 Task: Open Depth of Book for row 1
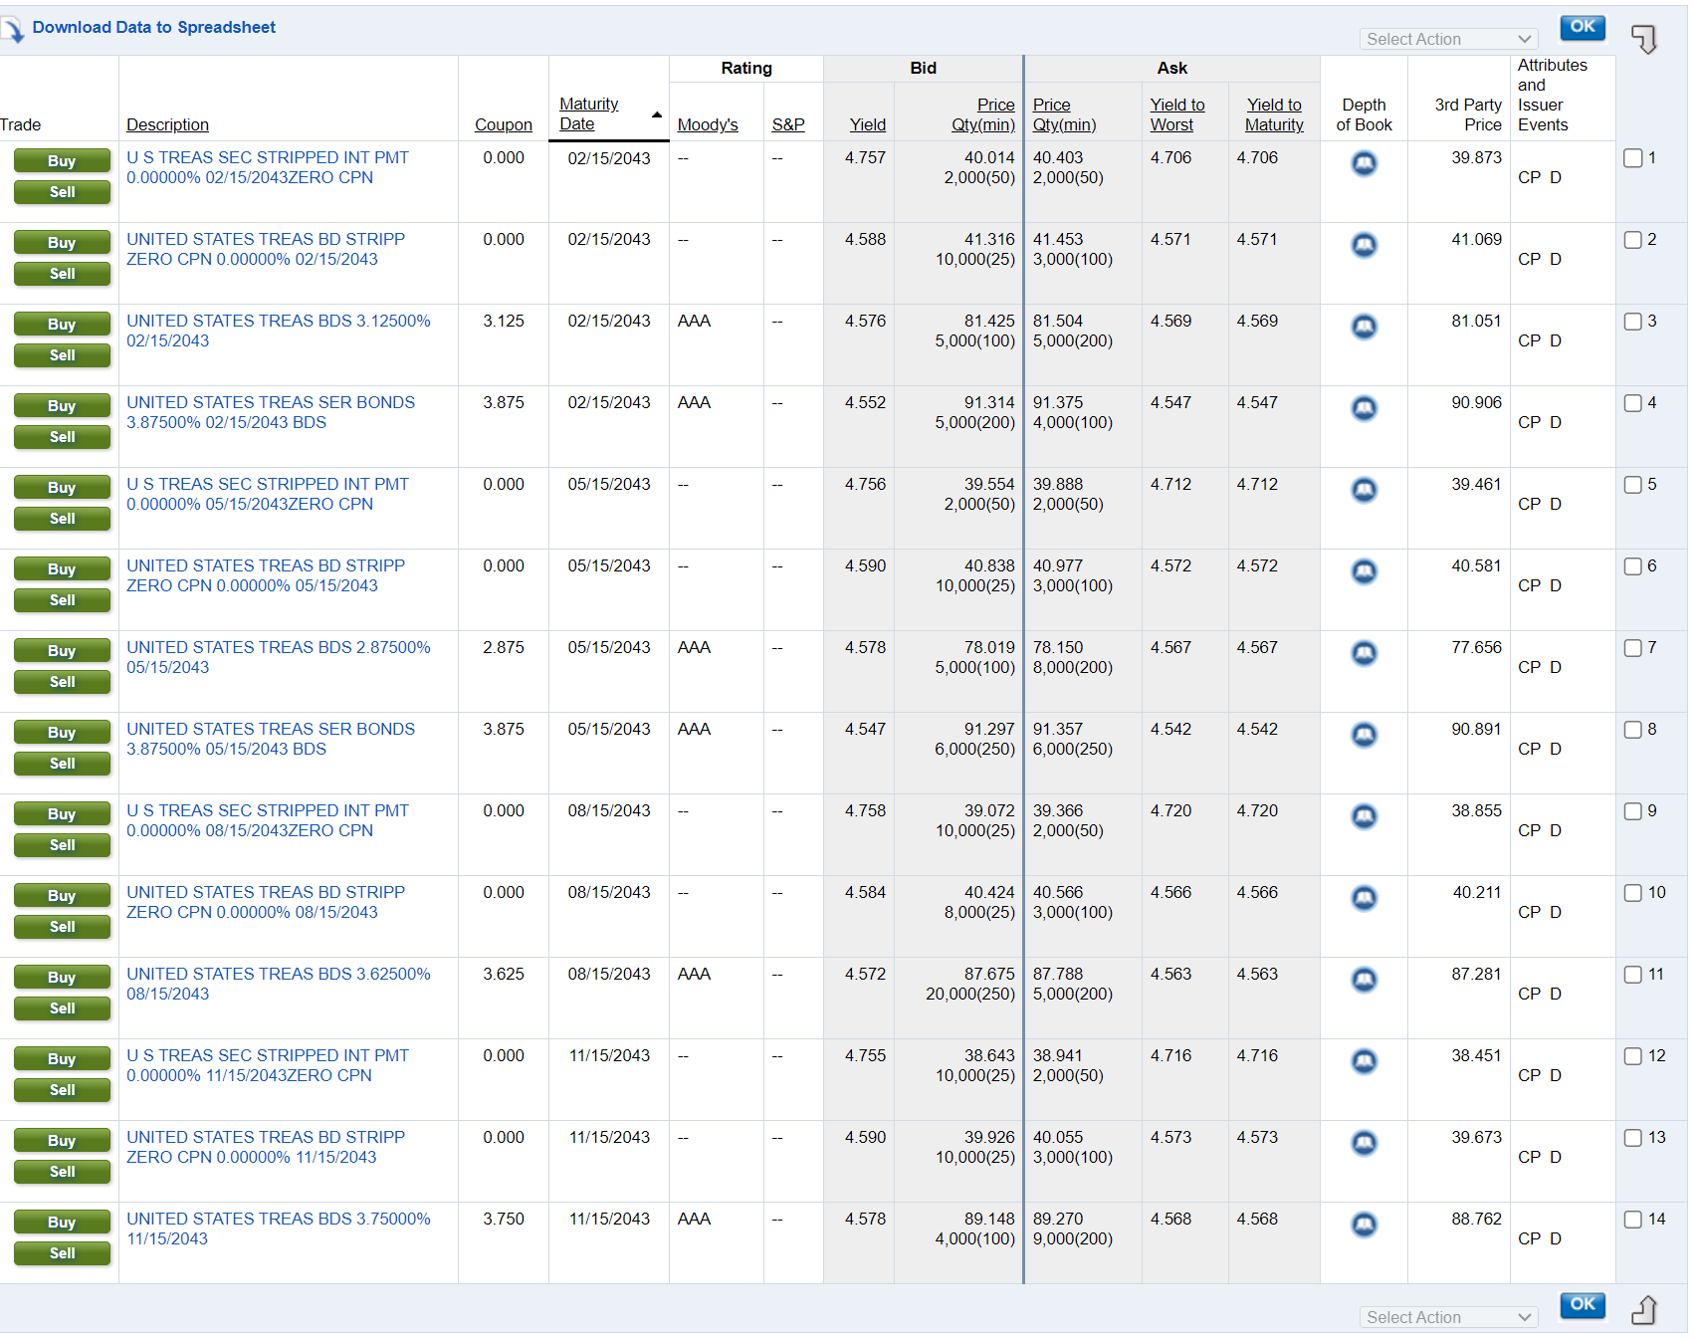(1364, 163)
